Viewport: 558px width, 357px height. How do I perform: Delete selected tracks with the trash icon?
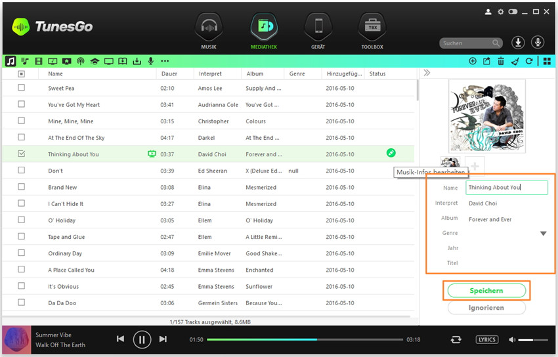(501, 61)
